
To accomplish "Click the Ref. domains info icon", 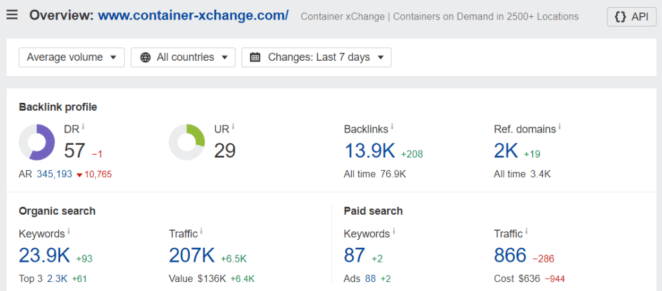I will tap(559, 127).
